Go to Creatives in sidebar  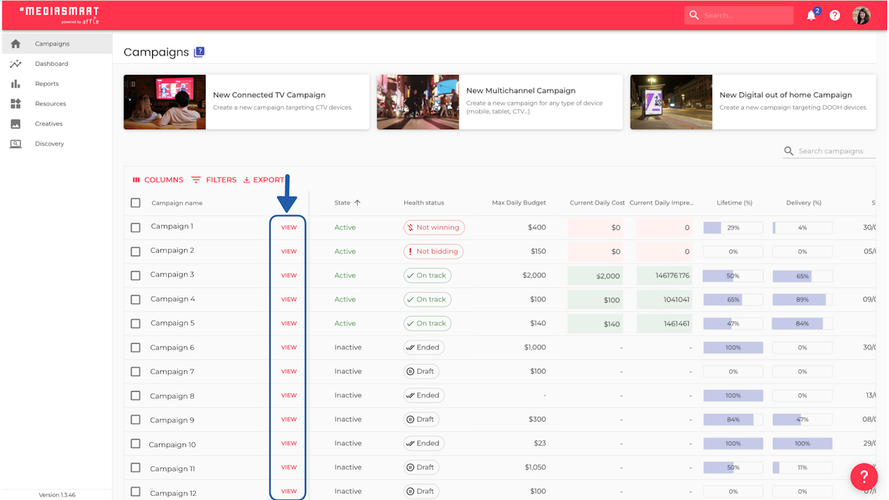tap(49, 124)
